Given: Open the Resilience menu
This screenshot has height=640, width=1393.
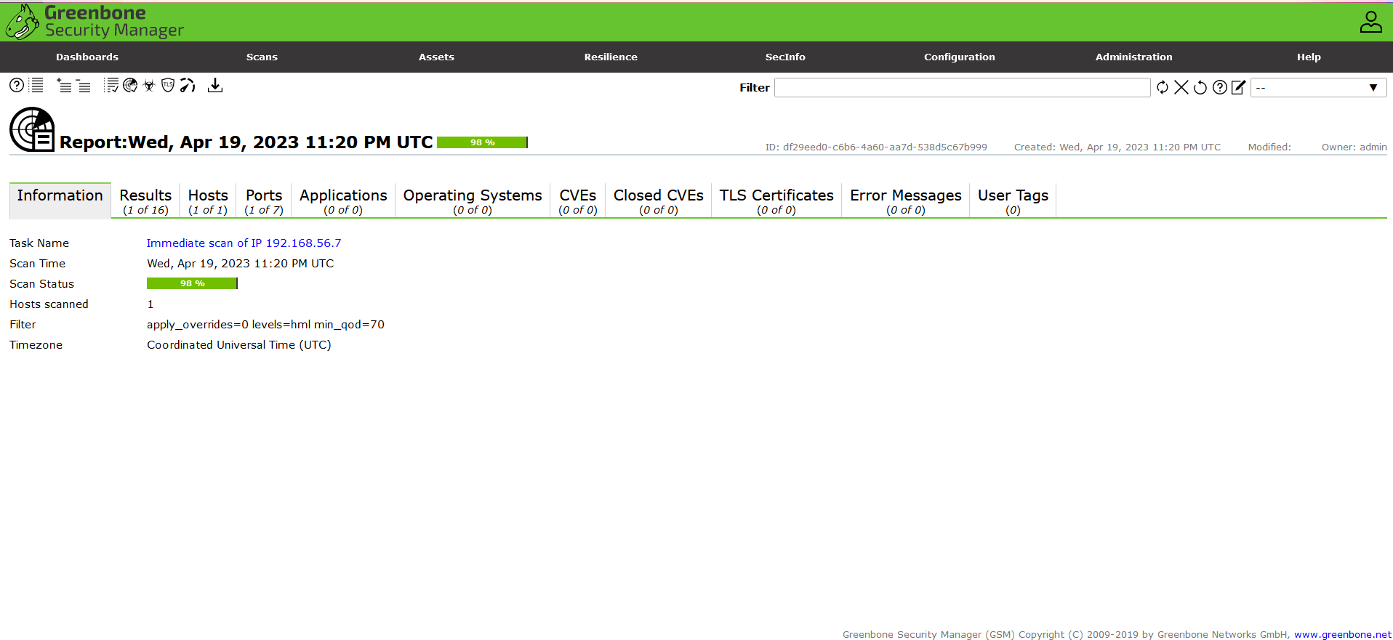Looking at the screenshot, I should pyautogui.click(x=611, y=57).
